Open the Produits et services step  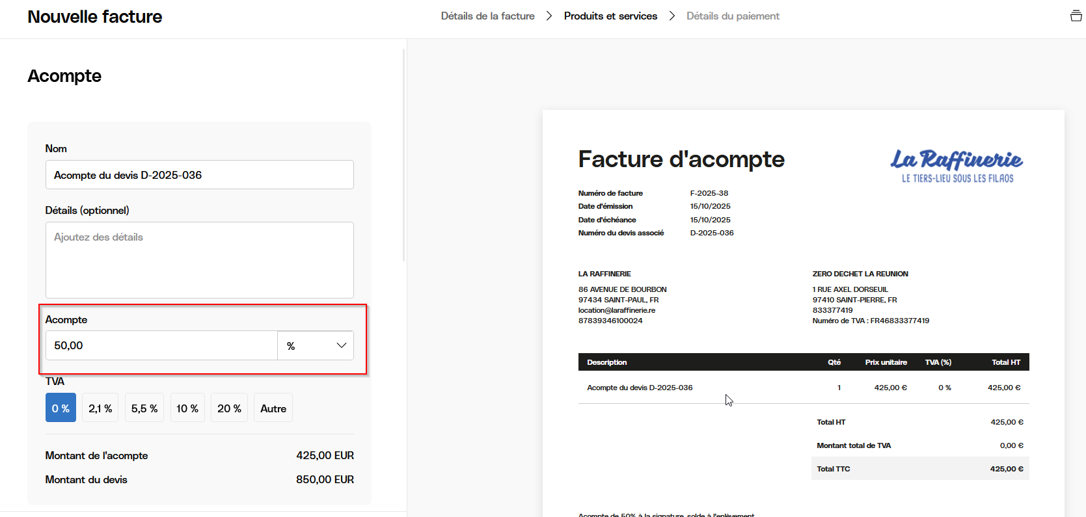(610, 16)
